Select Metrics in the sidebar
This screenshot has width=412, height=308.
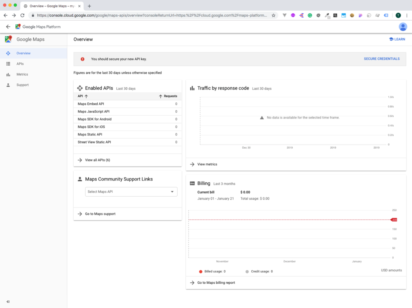34,74
